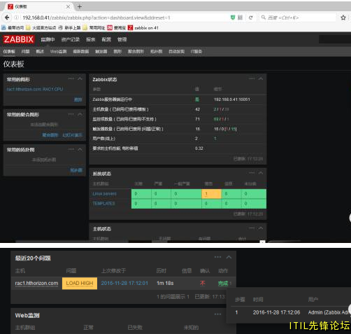Image resolution: width=351 pixels, height=334 pixels.
Task: Click the green 完成 action status
Action: tap(223, 283)
